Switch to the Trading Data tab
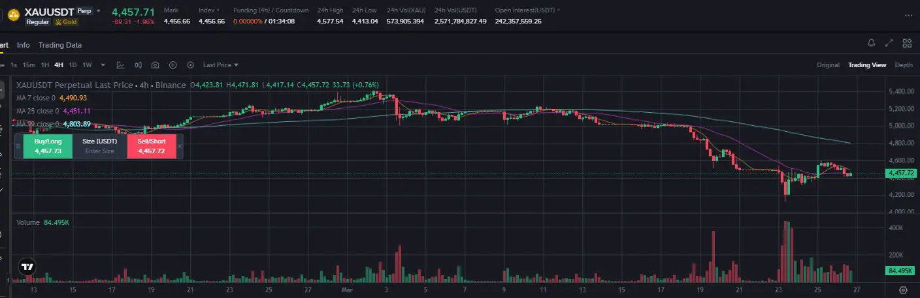920x298 pixels. click(60, 45)
